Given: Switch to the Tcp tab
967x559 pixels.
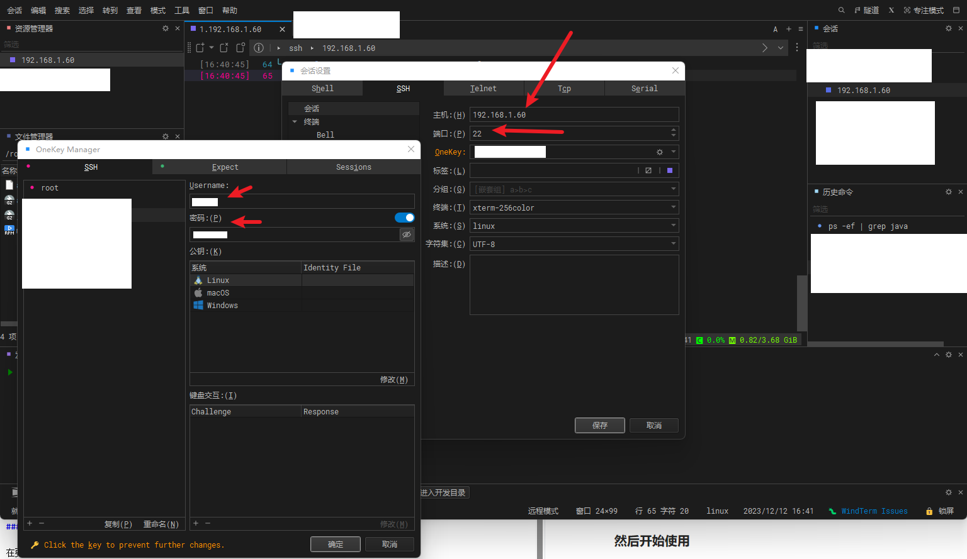Looking at the screenshot, I should click(x=564, y=89).
